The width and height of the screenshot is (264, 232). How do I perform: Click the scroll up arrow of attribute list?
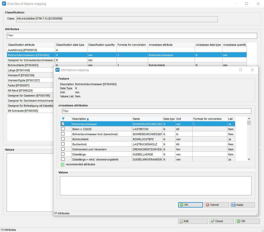(x=249, y=119)
